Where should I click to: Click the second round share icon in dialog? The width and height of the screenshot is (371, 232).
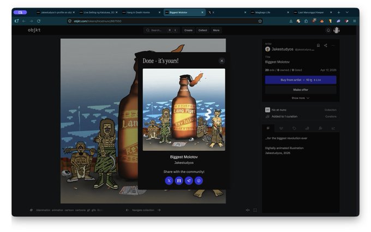179,181
